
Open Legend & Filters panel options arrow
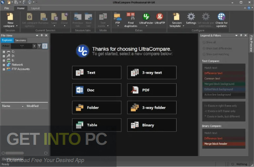[236, 35]
